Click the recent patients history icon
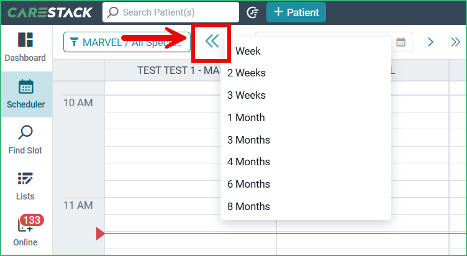Image resolution: width=467 pixels, height=256 pixels. point(253,12)
